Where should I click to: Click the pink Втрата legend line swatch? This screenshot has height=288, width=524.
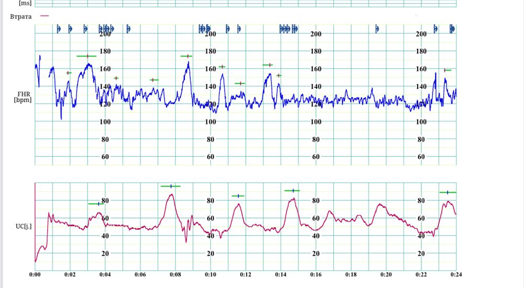pyautogui.click(x=45, y=16)
